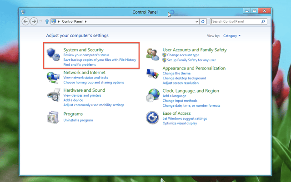Click shield icon beside Set up Family Safety
This screenshot has width=291, height=182.
pyautogui.click(x=164, y=60)
